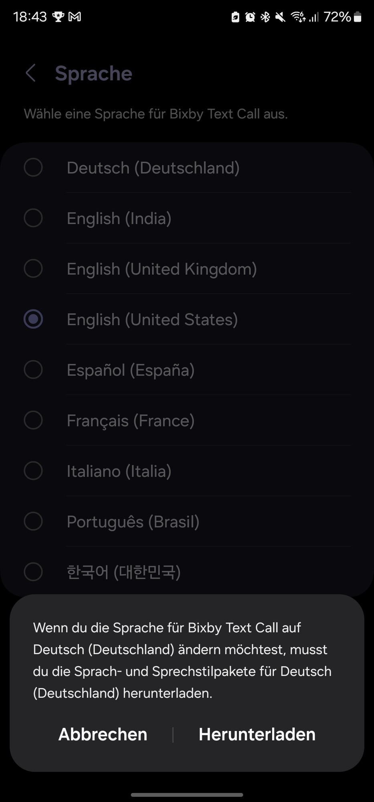Select the Deutsch (Deutschland) radio button
The height and width of the screenshot is (802, 374).
point(33,168)
